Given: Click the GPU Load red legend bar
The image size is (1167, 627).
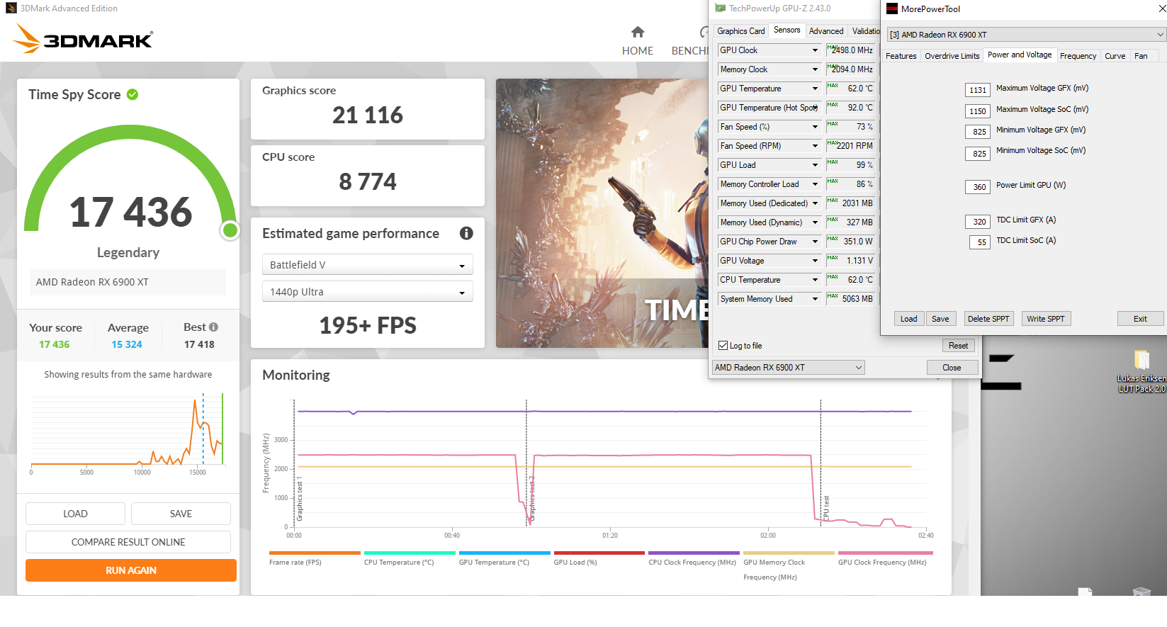Looking at the screenshot, I should (x=599, y=553).
